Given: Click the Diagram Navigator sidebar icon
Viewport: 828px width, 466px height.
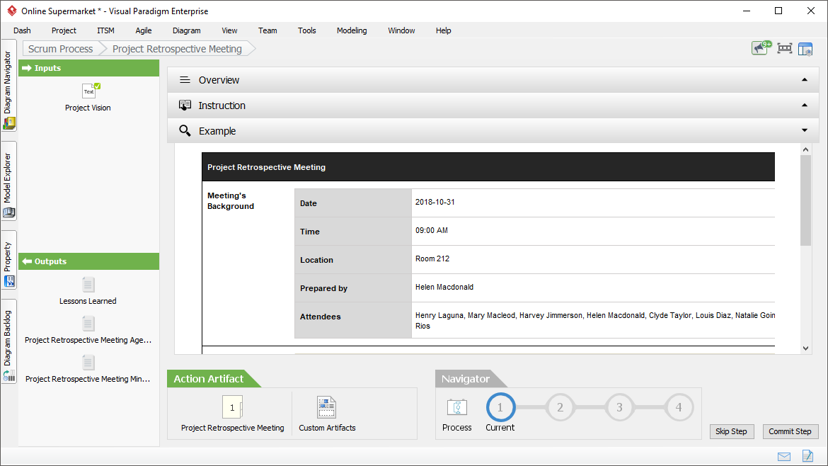Looking at the screenshot, I should click(x=9, y=124).
